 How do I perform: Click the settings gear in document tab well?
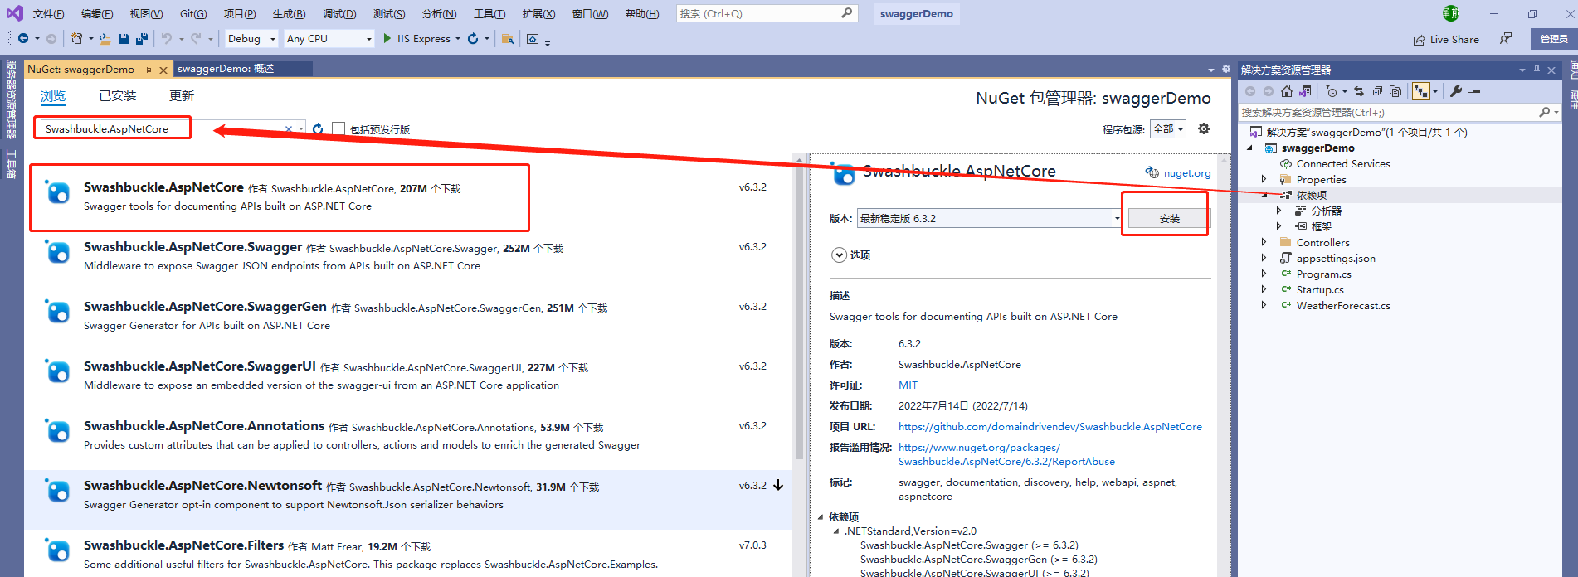click(x=1225, y=70)
